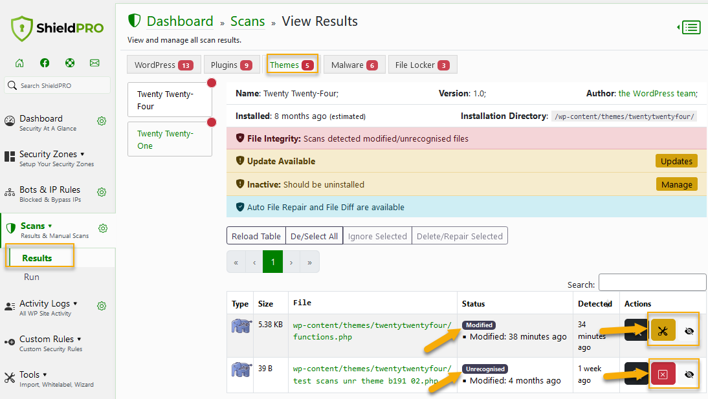
Task: Click the repair tools icon for functions.php
Action: (x=663, y=331)
